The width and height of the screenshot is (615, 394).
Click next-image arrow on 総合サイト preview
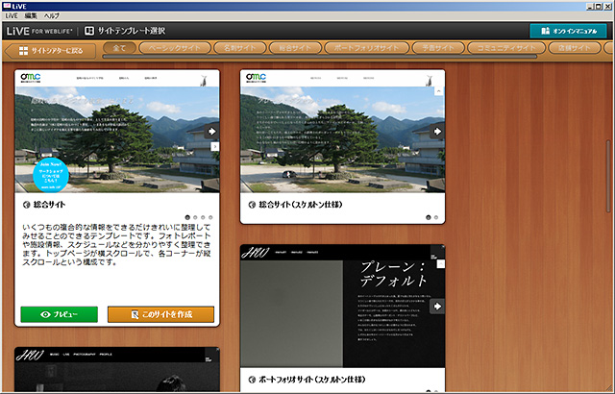click(x=212, y=132)
